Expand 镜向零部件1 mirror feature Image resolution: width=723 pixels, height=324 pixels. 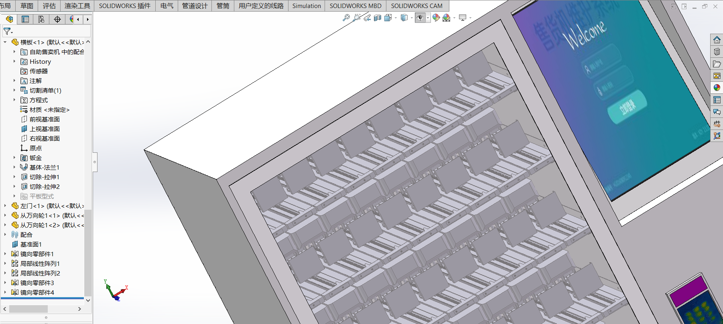(5, 254)
